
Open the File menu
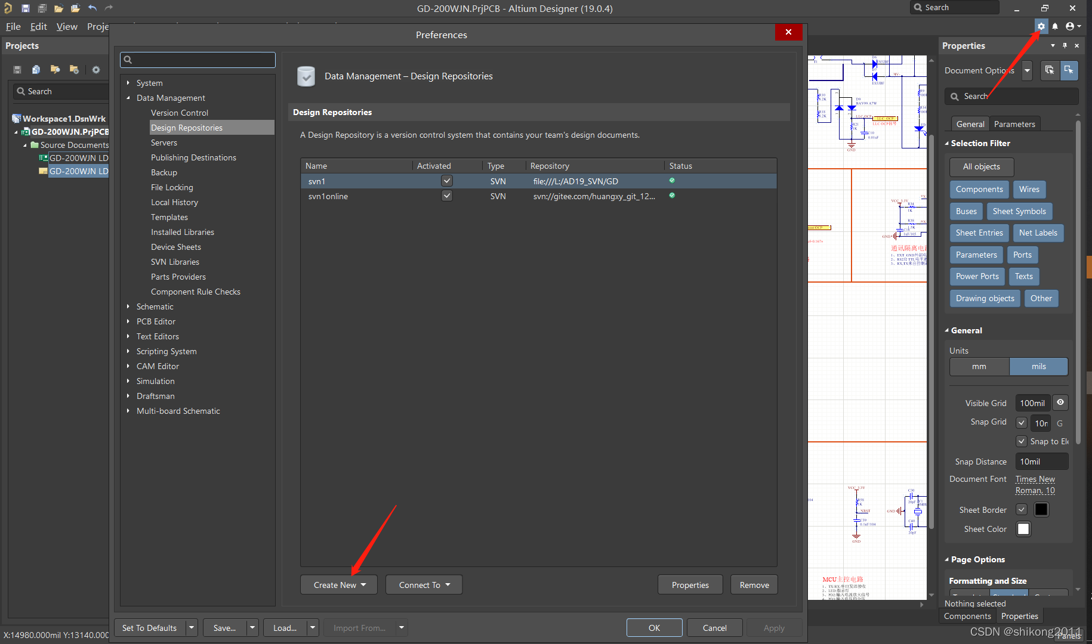tap(13, 26)
